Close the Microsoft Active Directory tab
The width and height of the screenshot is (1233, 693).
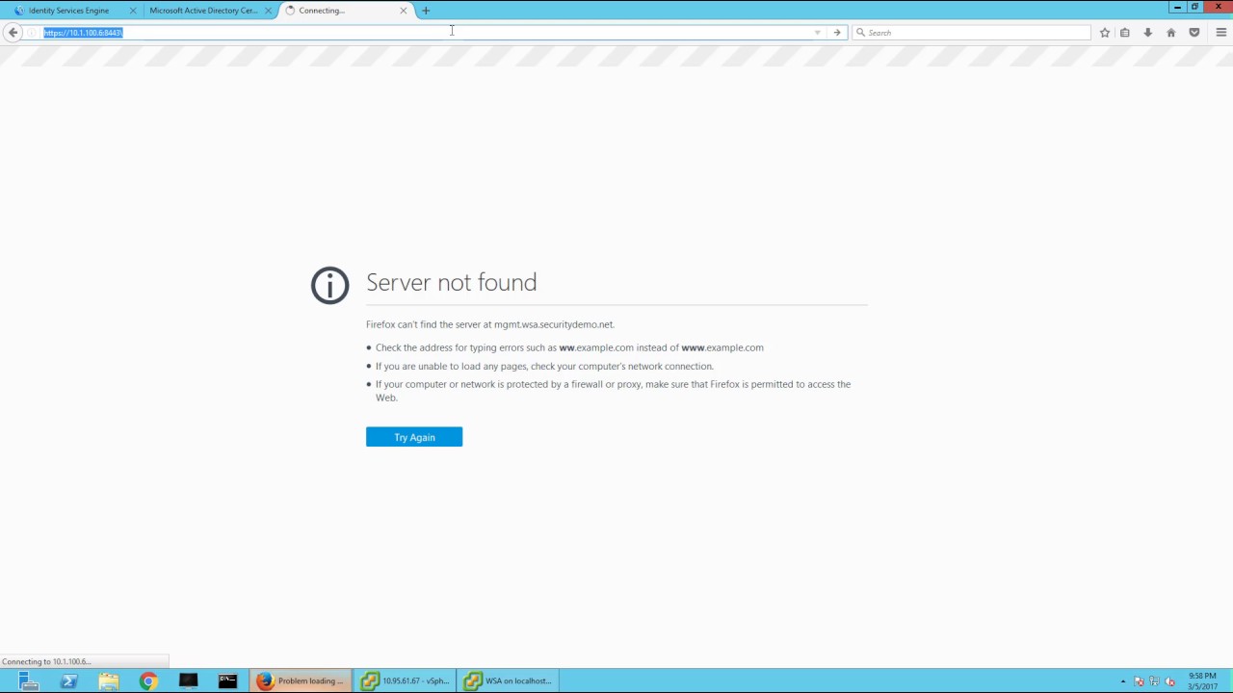(268, 11)
